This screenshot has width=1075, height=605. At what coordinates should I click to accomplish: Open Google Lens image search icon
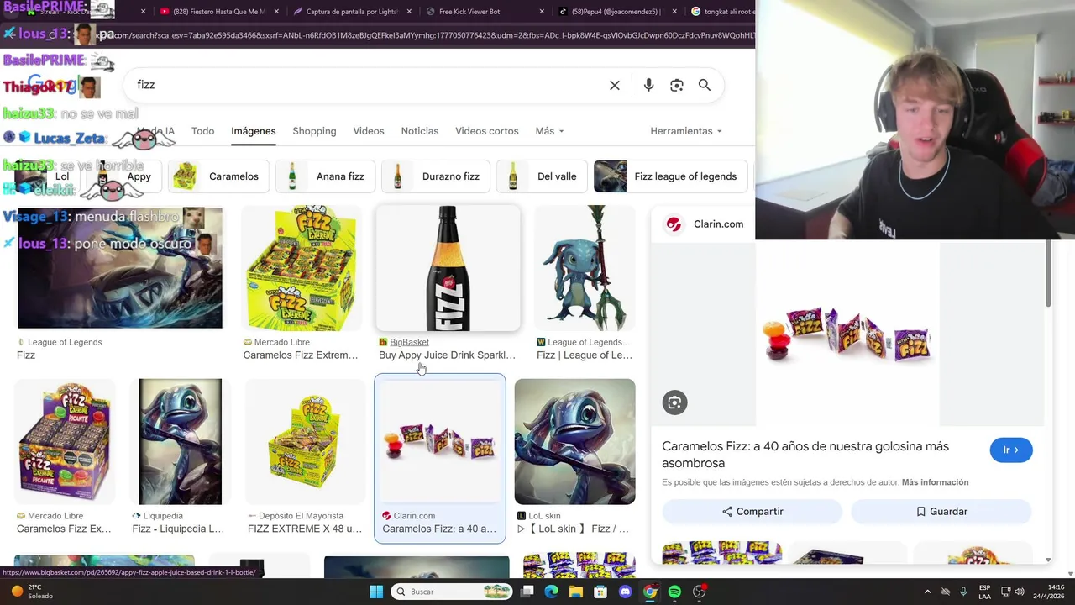[677, 85]
